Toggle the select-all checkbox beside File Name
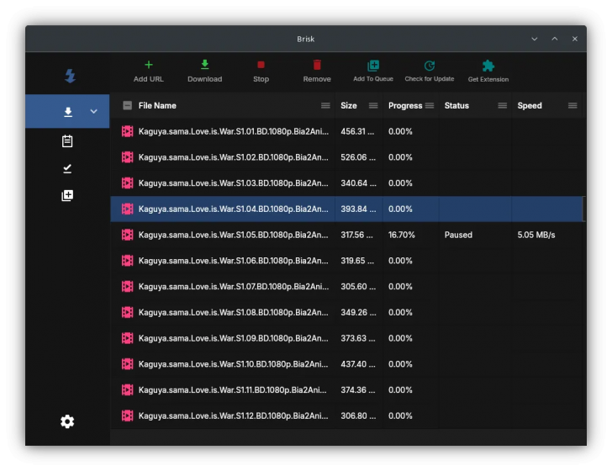 [127, 105]
